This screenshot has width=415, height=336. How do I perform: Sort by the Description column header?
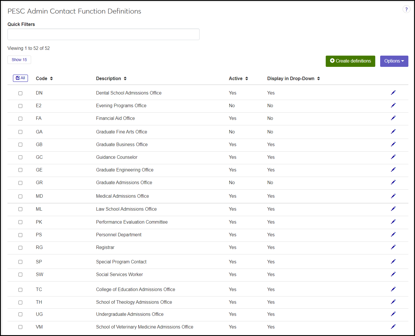(111, 78)
